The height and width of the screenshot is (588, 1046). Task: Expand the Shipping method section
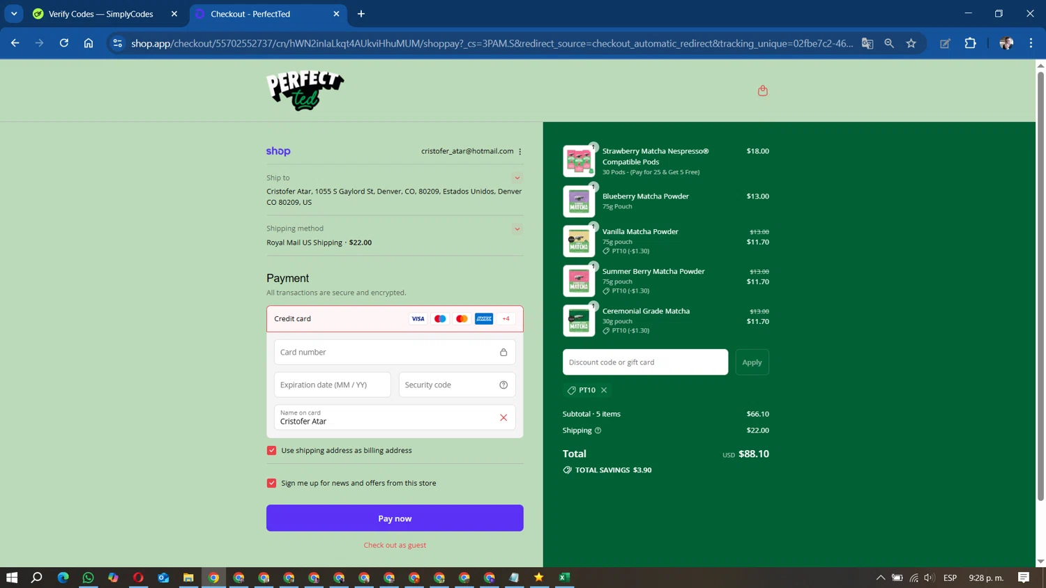pyautogui.click(x=517, y=229)
